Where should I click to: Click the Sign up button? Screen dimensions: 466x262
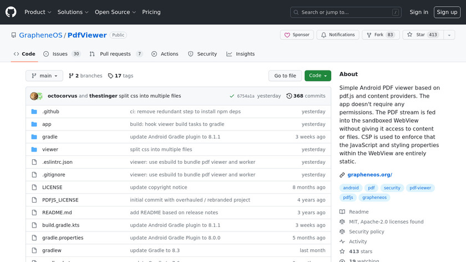pos(447,12)
